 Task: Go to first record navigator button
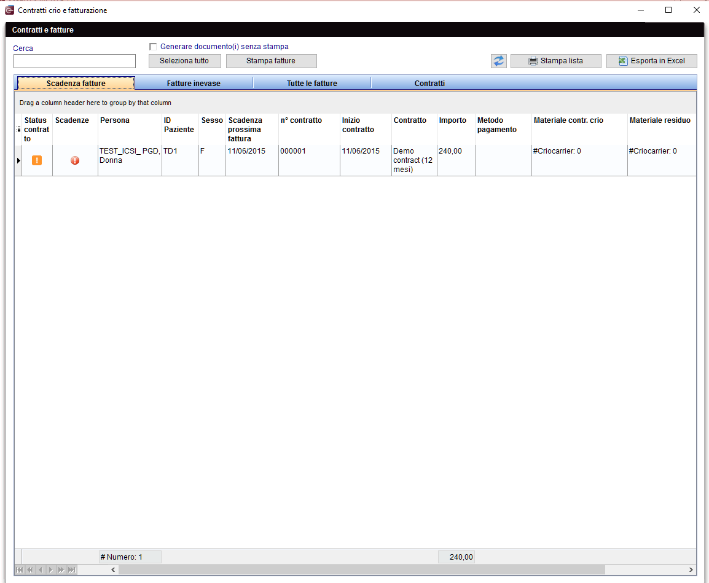tap(20, 570)
